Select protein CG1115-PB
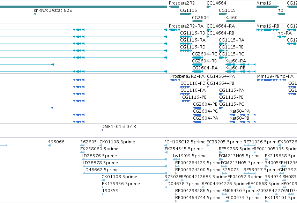 [x=231, y=97]
